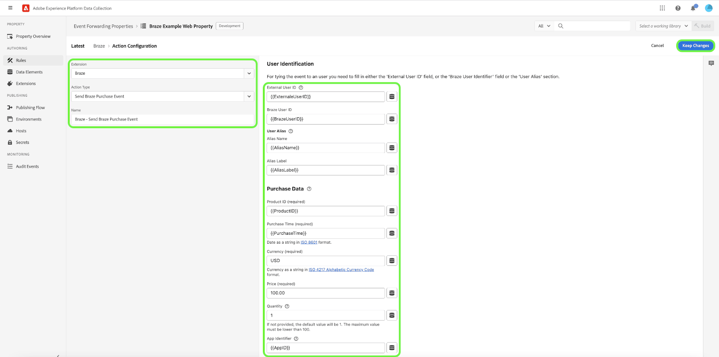Click into the Currency input field
719x357 pixels.
[x=326, y=261]
